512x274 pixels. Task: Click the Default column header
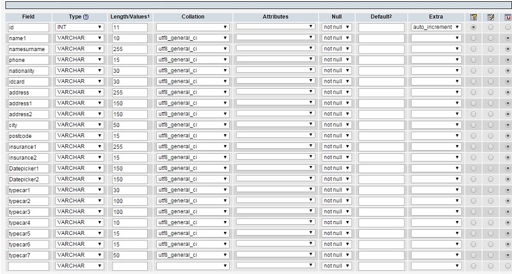tap(381, 17)
